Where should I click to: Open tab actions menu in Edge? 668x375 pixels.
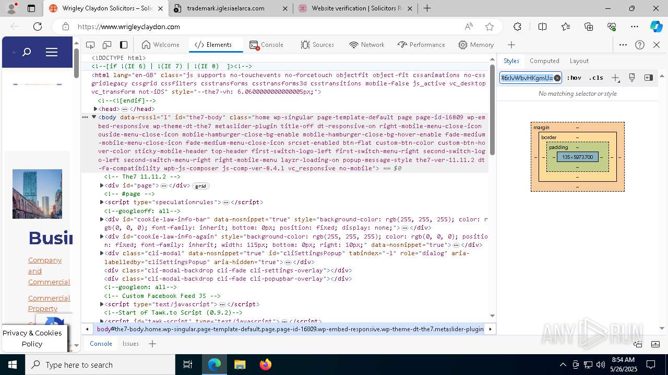pyautogui.click(x=31, y=8)
